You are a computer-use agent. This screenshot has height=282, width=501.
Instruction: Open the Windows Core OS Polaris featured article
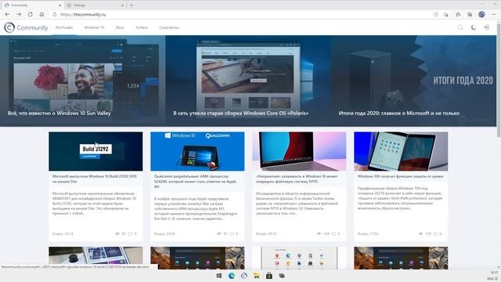pos(248,81)
